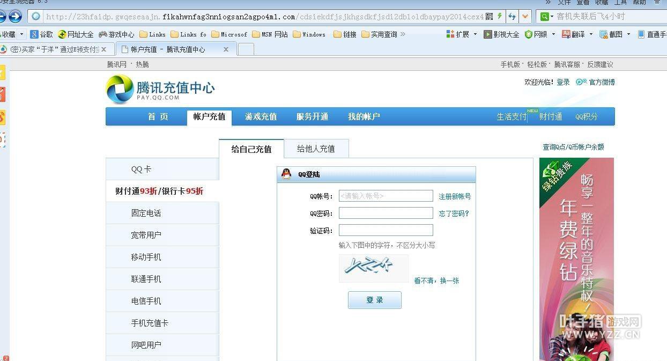The height and width of the screenshot is (361, 667).
Task: Select the 帐户充值 navigation tab
Action: (x=209, y=117)
